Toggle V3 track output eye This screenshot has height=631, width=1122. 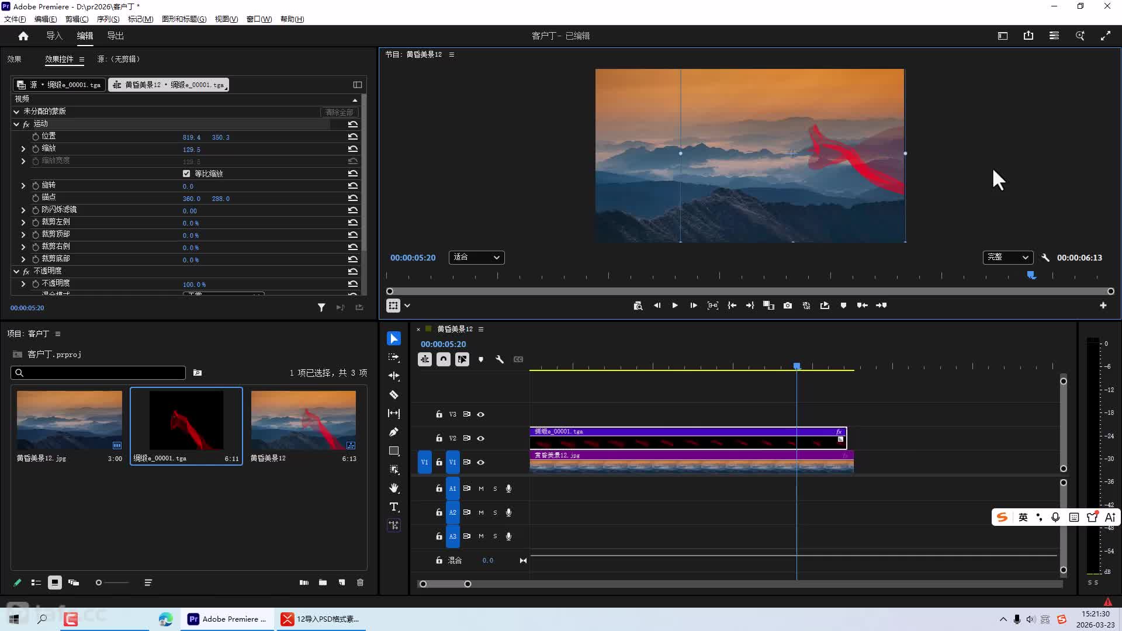tap(481, 414)
